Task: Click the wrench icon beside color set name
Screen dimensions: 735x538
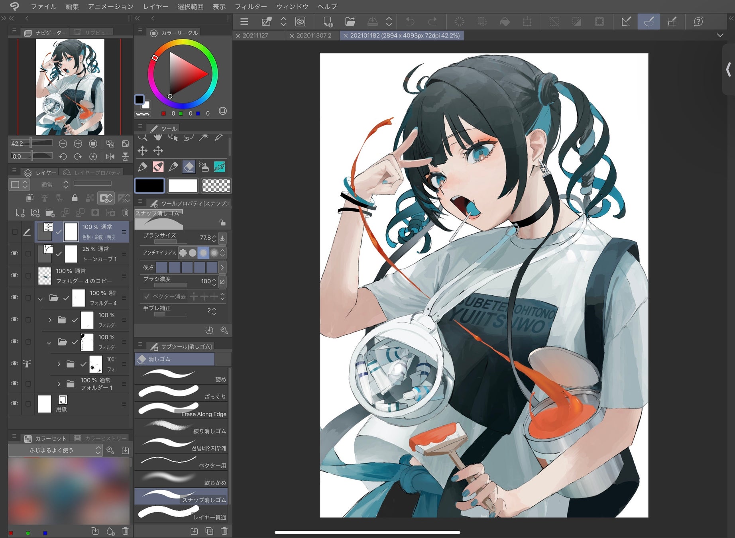Action: 110,450
